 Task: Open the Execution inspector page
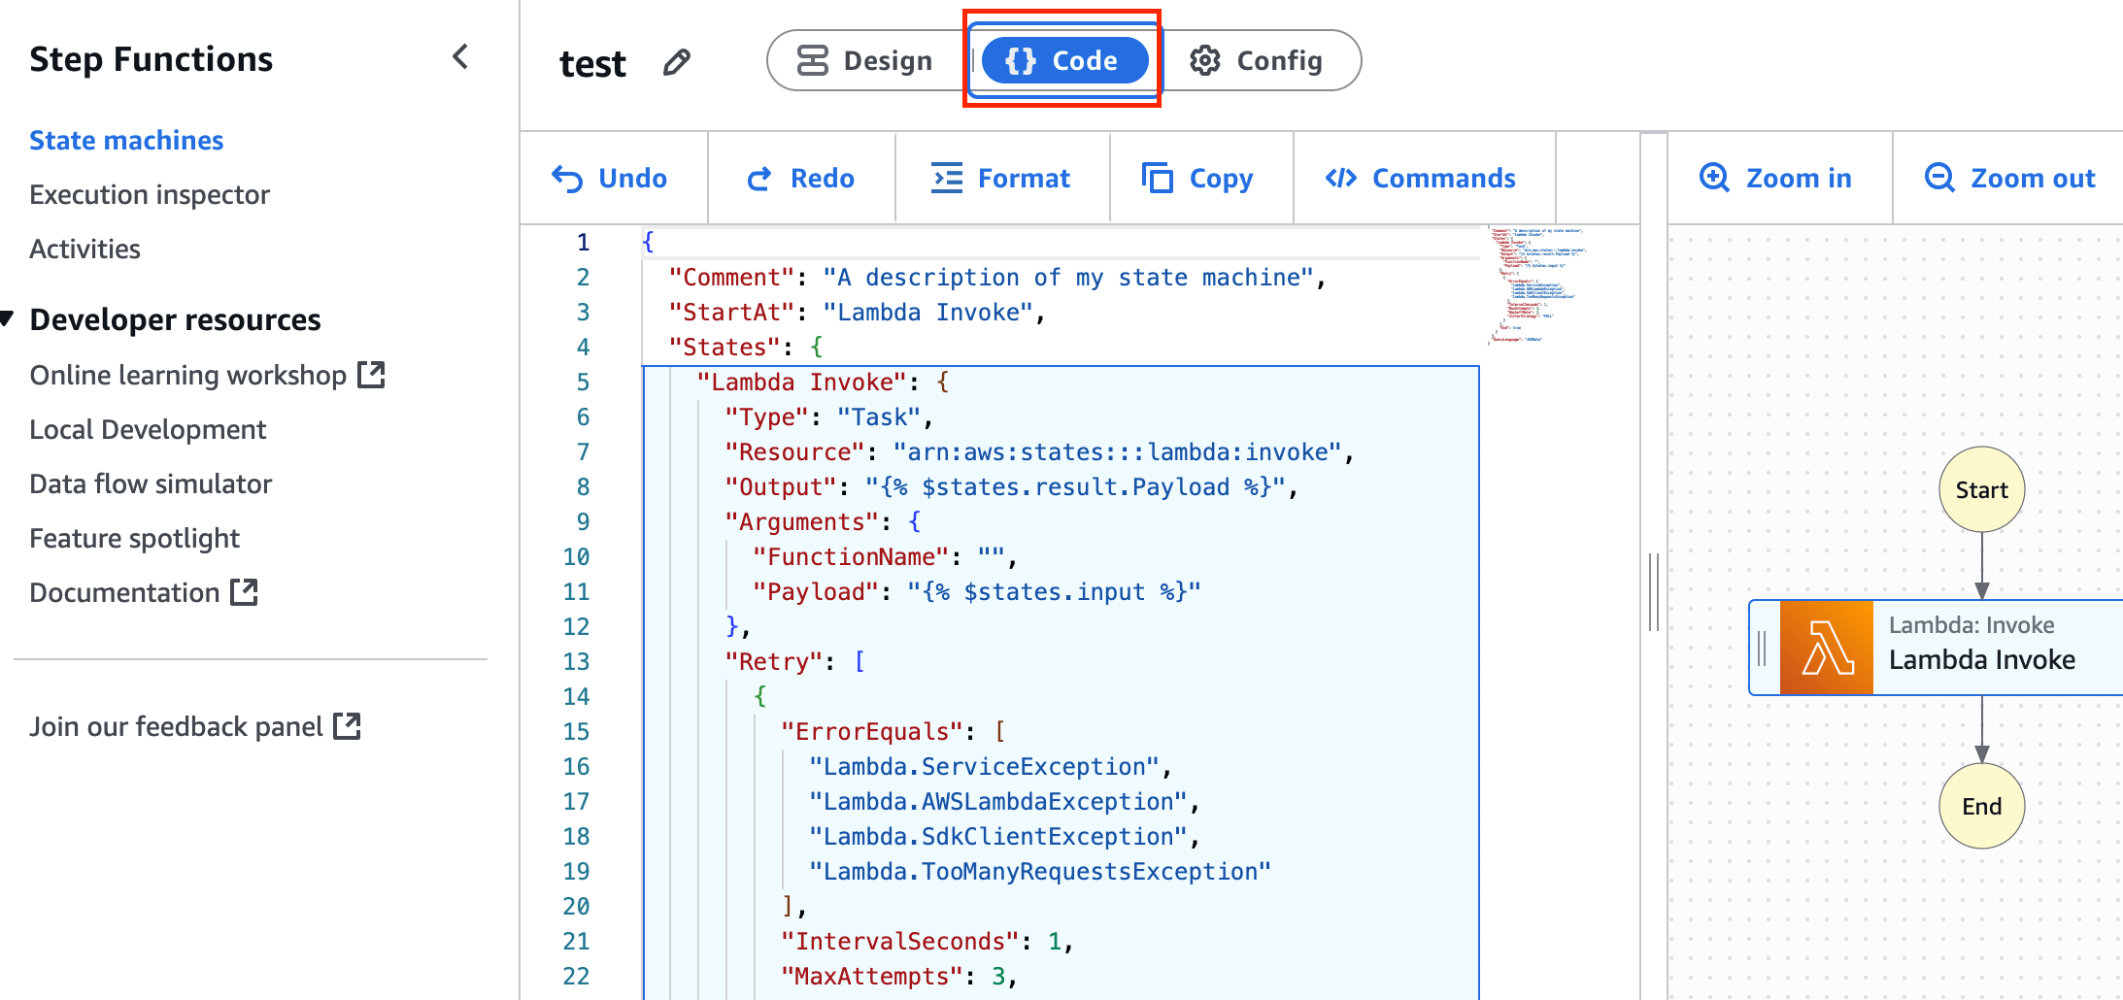(150, 195)
